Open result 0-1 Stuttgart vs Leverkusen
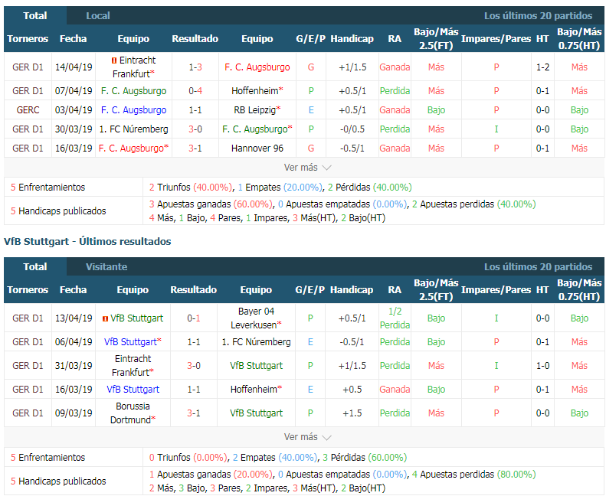 tap(194, 318)
